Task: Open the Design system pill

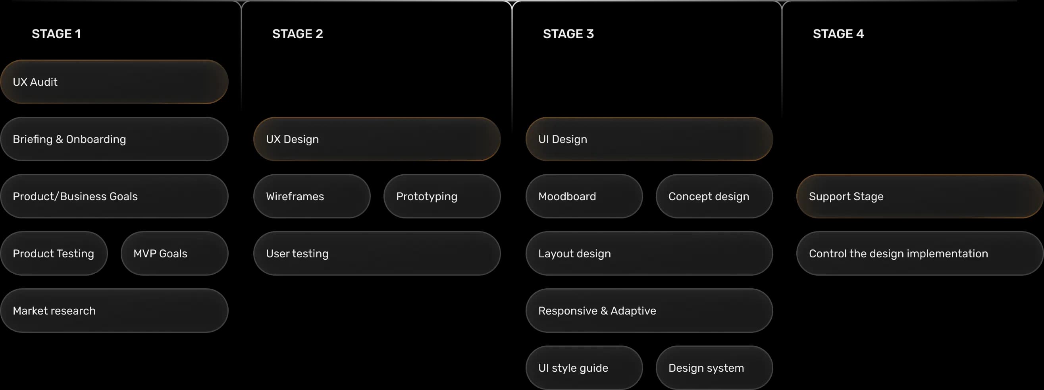Action: coord(715,368)
